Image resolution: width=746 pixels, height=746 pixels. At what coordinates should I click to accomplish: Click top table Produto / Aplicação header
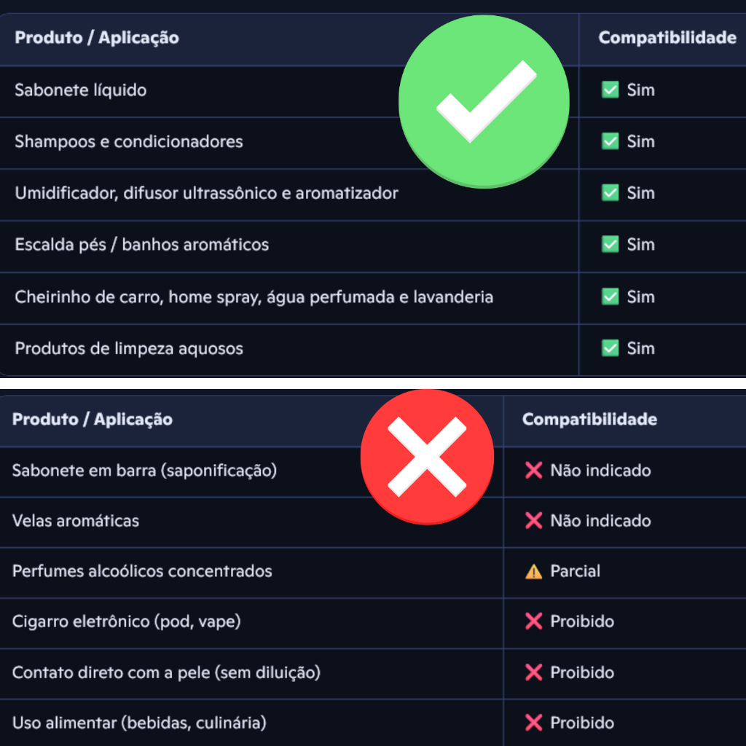(x=97, y=38)
